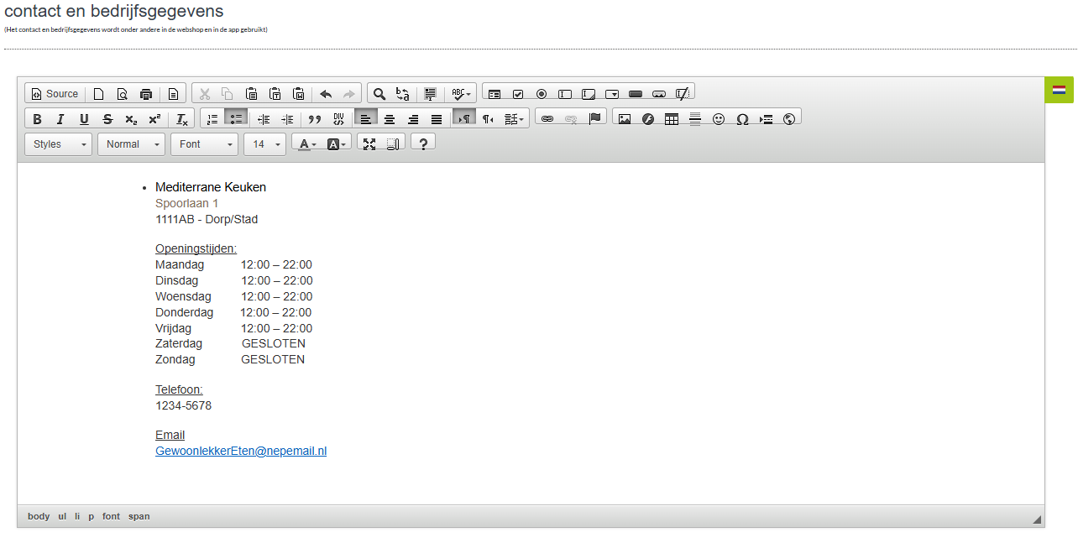Viewport: 1078px width, 538px height.
Task: Insert special character with omega icon
Action: point(742,119)
